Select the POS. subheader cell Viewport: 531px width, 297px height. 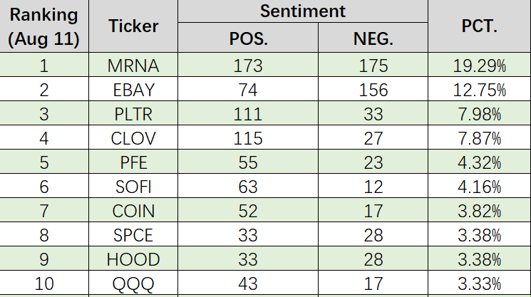tap(248, 38)
